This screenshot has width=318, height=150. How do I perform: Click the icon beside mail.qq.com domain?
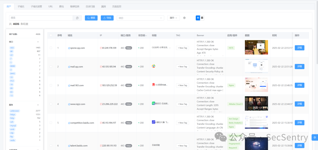[69, 67]
